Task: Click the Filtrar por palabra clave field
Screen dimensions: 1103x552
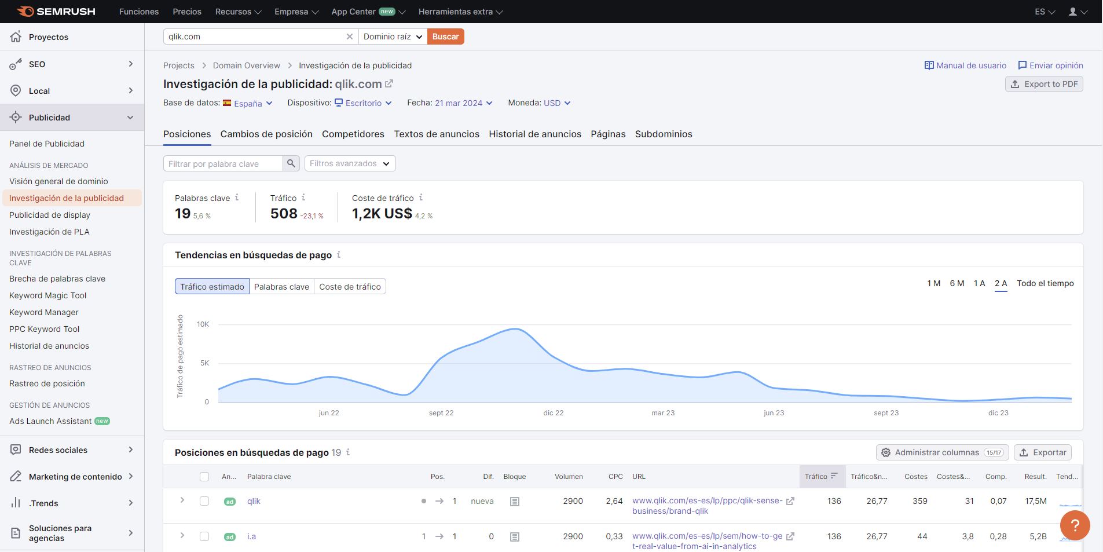Action: click(223, 163)
